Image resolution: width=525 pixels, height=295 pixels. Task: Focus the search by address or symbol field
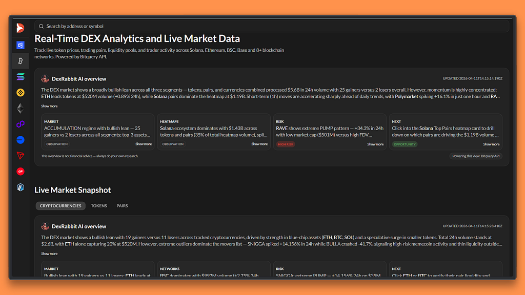click(272, 26)
